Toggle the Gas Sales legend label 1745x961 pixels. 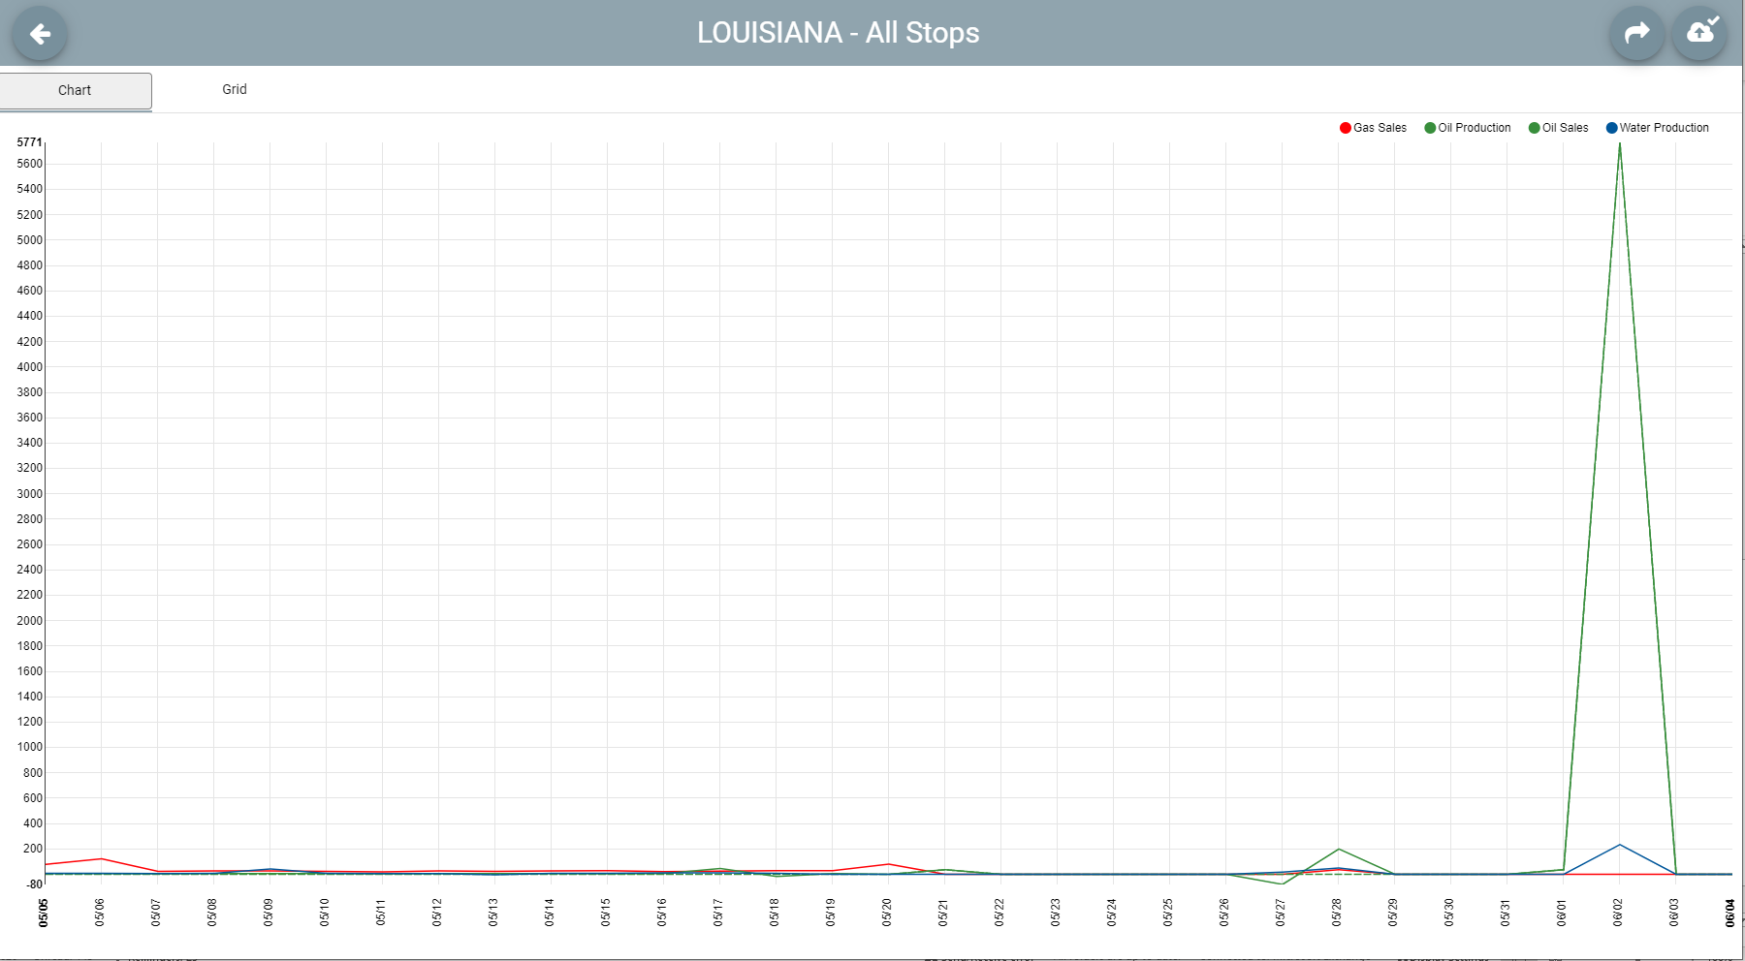(1380, 128)
